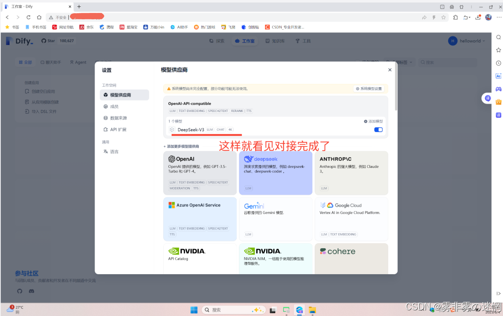Image resolution: width=503 pixels, height=316 pixels.
Task: Select the Gemini provider card
Action: pyautogui.click(x=276, y=219)
